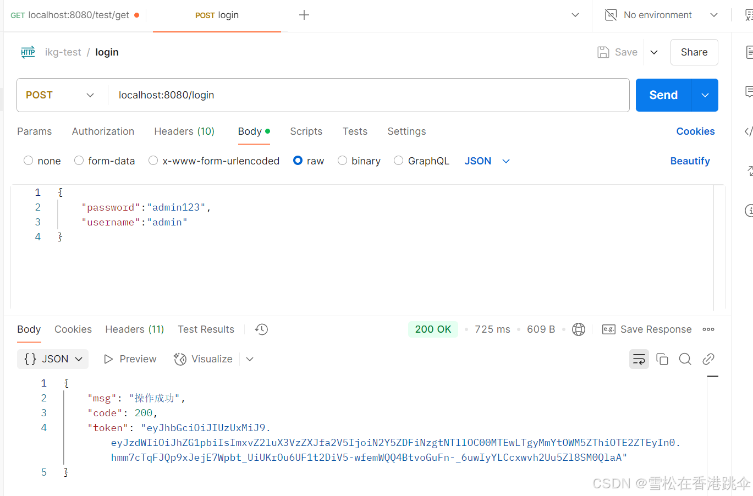The height and width of the screenshot is (496, 753).
Task: Click the login request name
Action: coord(107,52)
